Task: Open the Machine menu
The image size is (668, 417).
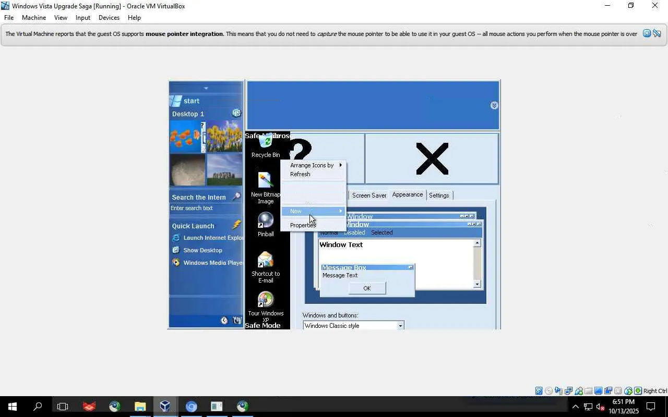Action: pyautogui.click(x=34, y=18)
